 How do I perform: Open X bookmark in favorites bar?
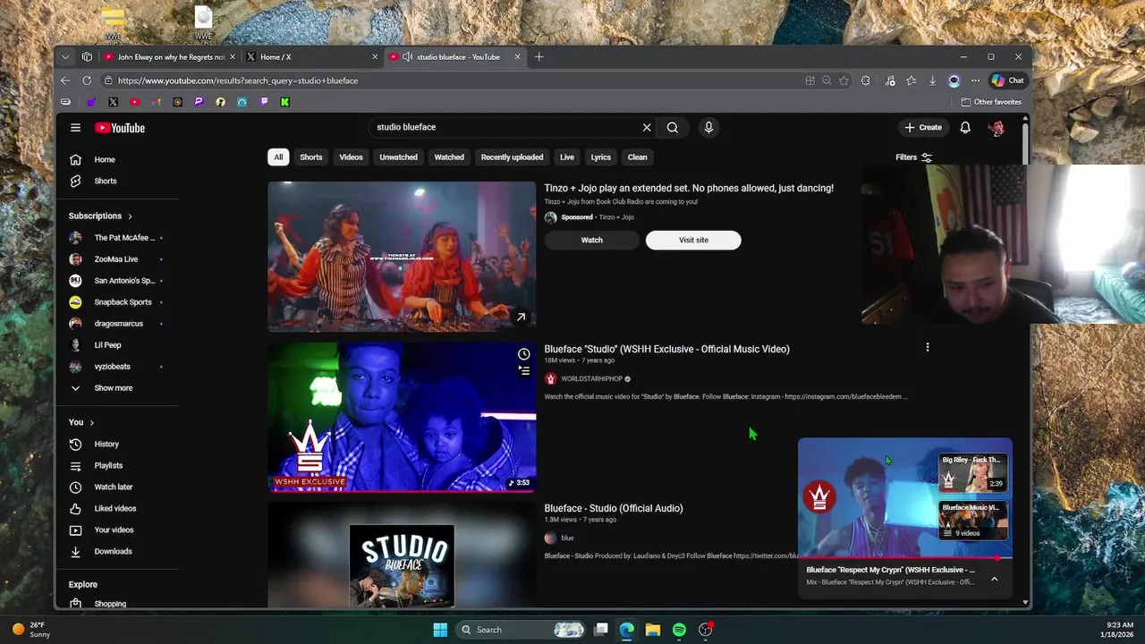click(x=113, y=102)
